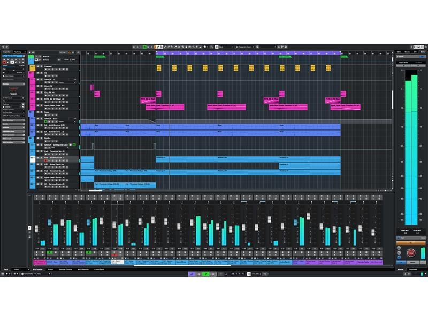Click the Synths folder track icon
This screenshot has width=428, height=321.
(31, 139)
